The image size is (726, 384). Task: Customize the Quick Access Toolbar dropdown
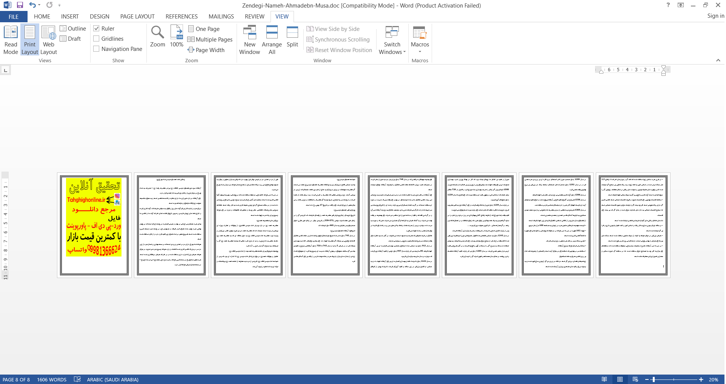point(59,5)
